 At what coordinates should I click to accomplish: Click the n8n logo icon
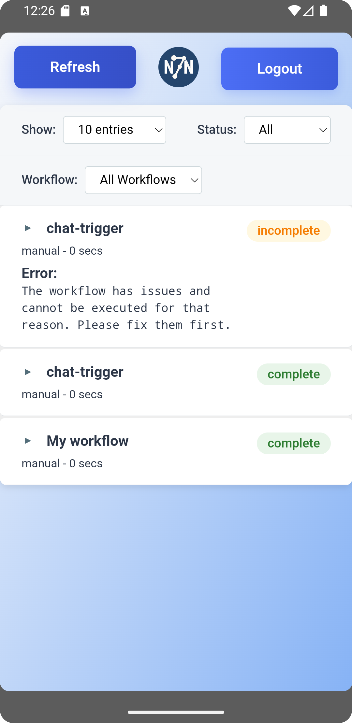tap(178, 67)
